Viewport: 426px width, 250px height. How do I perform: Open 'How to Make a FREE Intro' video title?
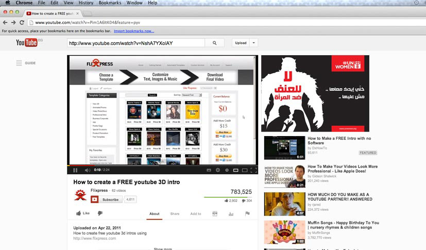click(339, 141)
